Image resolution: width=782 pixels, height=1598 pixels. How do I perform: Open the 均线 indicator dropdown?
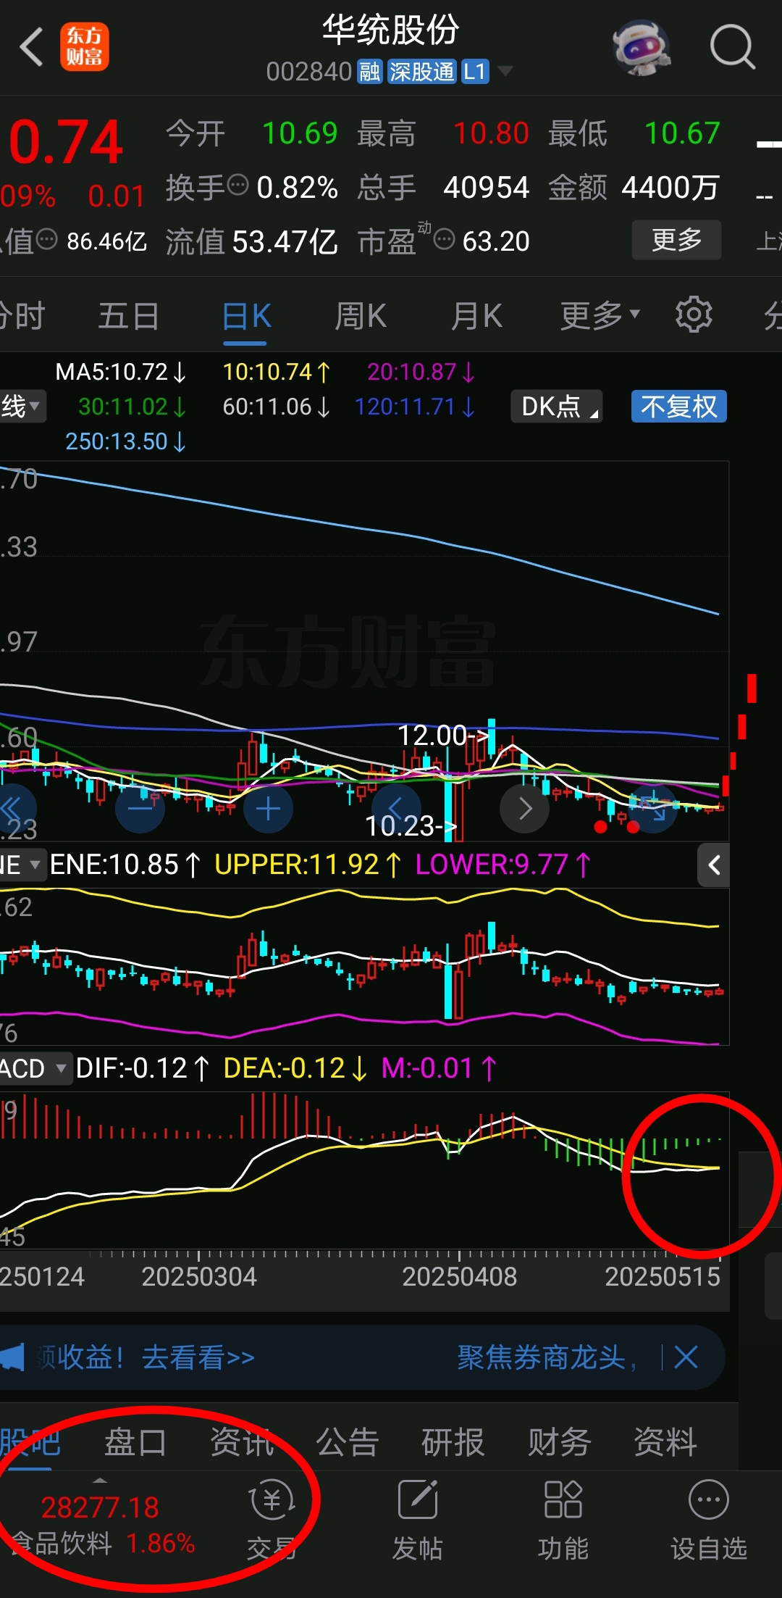pyautogui.click(x=22, y=407)
